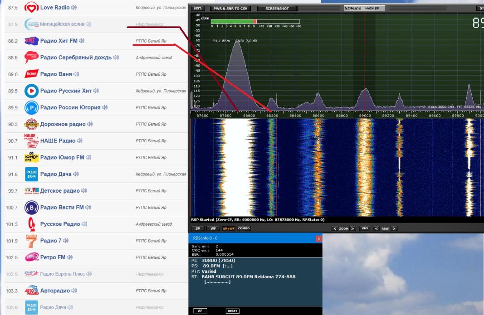Click the RT text "BAHR SURGUT 89.0FM Reklama 774-888"

click(x=249, y=277)
